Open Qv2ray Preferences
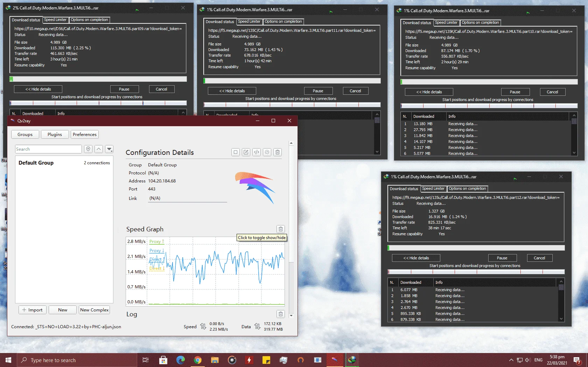588x367 pixels. tap(85, 135)
